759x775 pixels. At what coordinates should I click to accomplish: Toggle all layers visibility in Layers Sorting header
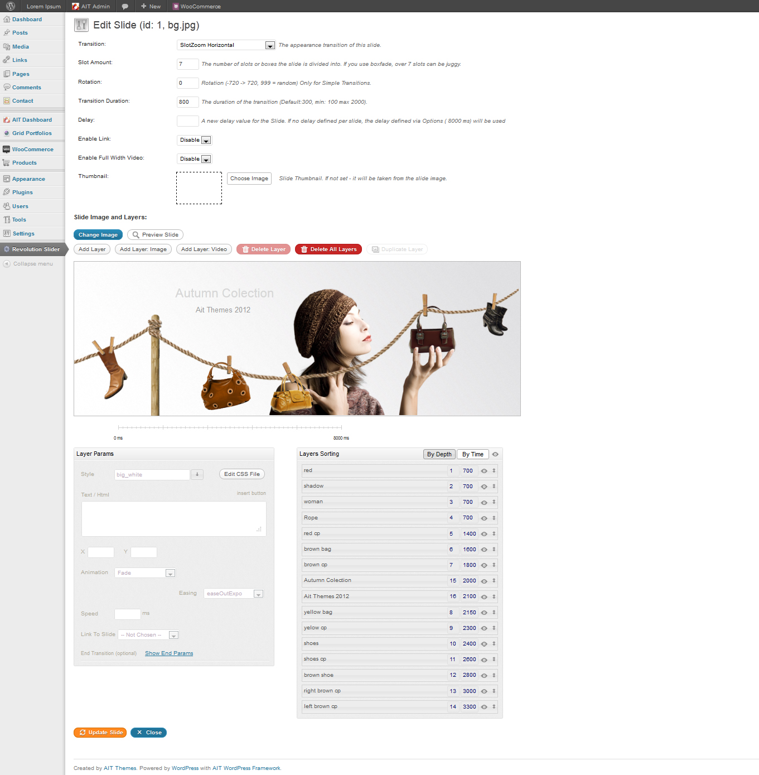[x=495, y=454]
